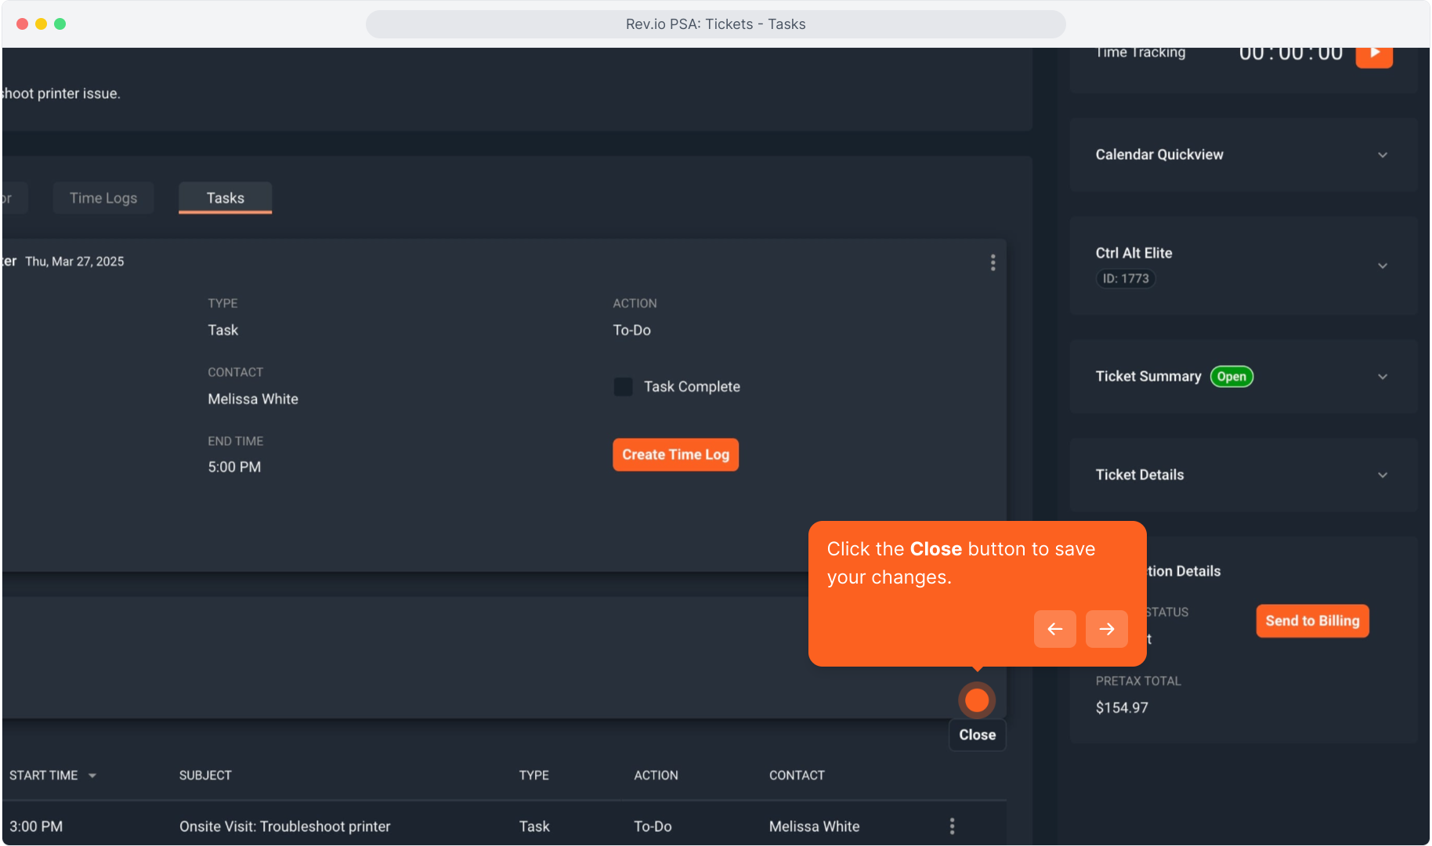
Task: Click the Start Time sort arrow
Action: [92, 775]
